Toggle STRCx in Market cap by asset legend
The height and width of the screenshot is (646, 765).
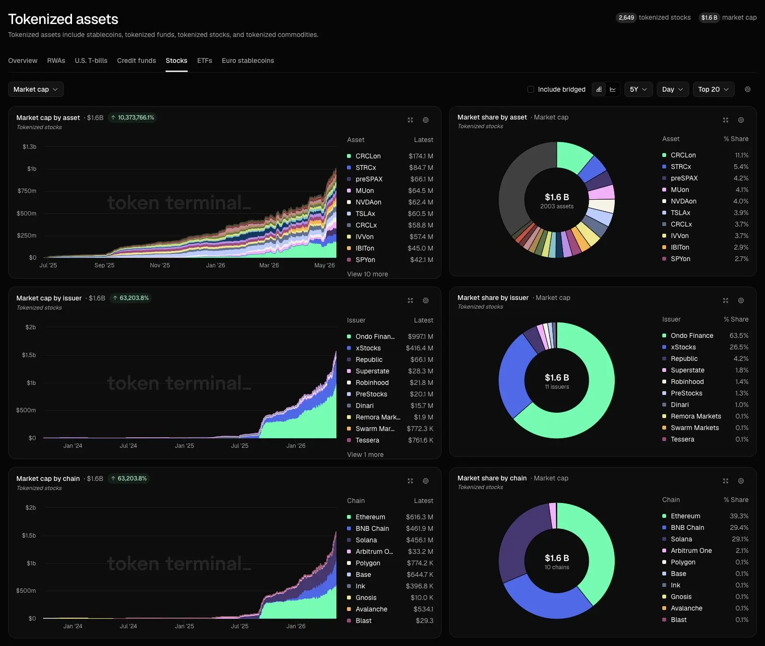pyautogui.click(x=390, y=167)
